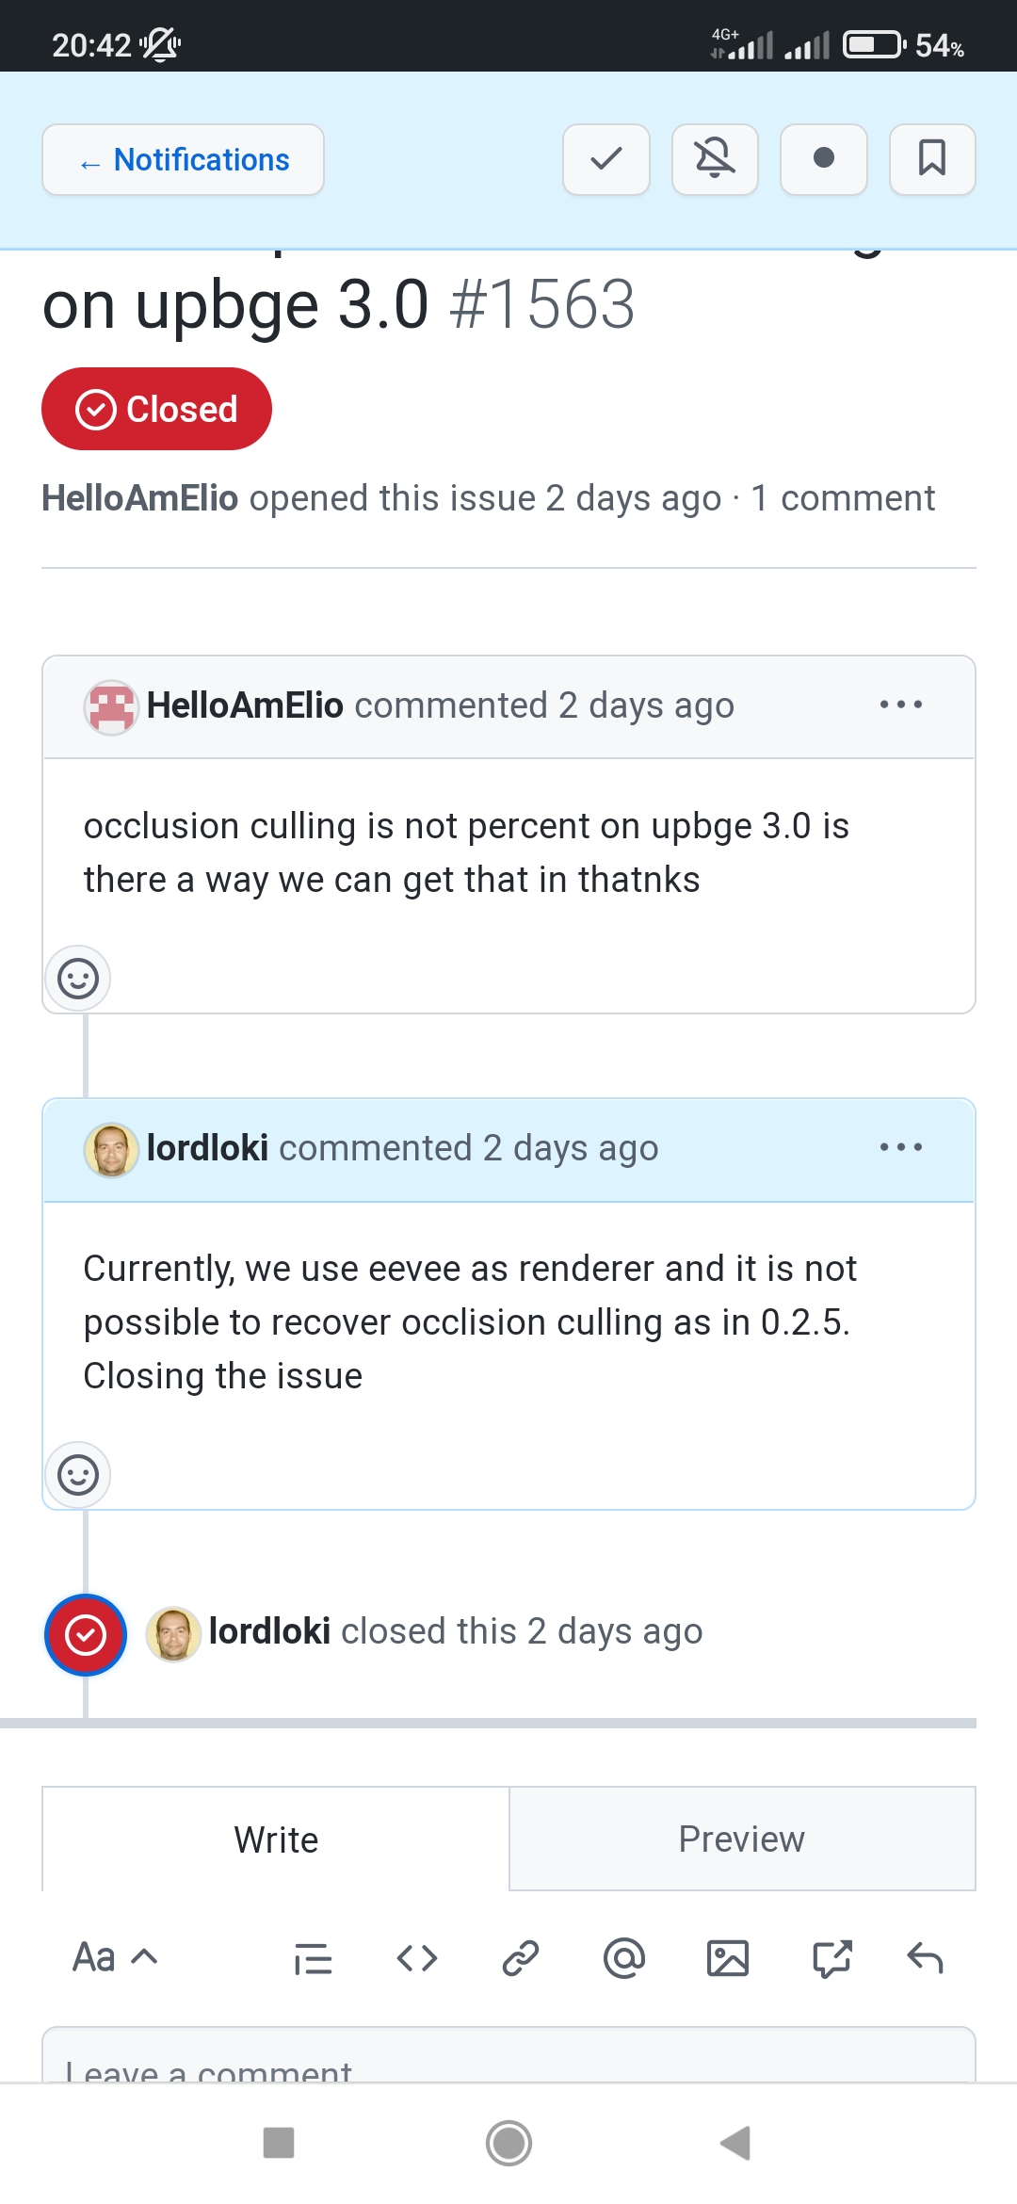Open the options menu on lordloki's comment
The width and height of the screenshot is (1017, 2204).
click(900, 1147)
